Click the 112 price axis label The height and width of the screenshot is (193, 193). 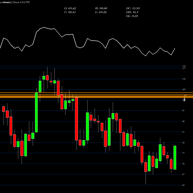[x=184, y=79]
